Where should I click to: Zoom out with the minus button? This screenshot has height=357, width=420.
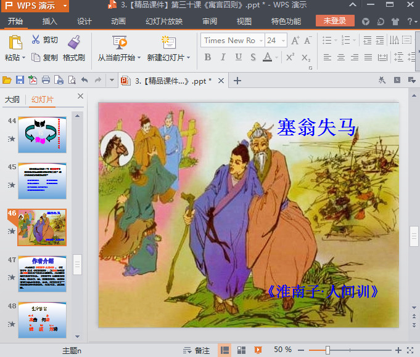pos(301,350)
